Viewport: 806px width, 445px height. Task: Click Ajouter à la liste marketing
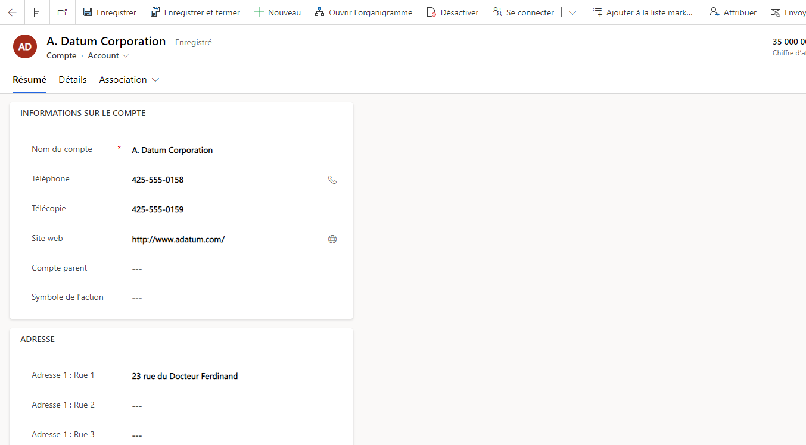[x=643, y=12]
